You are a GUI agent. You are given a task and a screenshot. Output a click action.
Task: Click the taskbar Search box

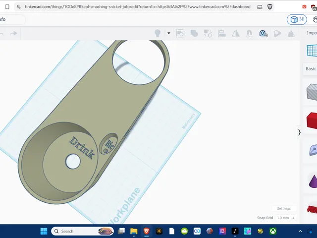pos(83,231)
